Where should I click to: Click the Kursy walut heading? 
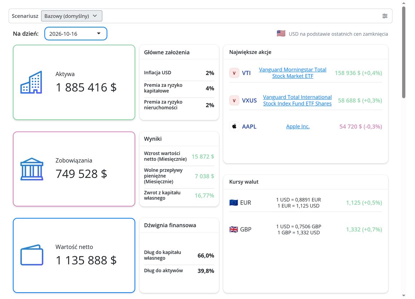pos(244,181)
